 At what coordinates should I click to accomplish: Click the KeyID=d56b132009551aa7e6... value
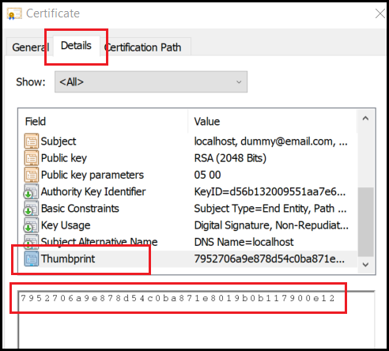[x=270, y=192]
